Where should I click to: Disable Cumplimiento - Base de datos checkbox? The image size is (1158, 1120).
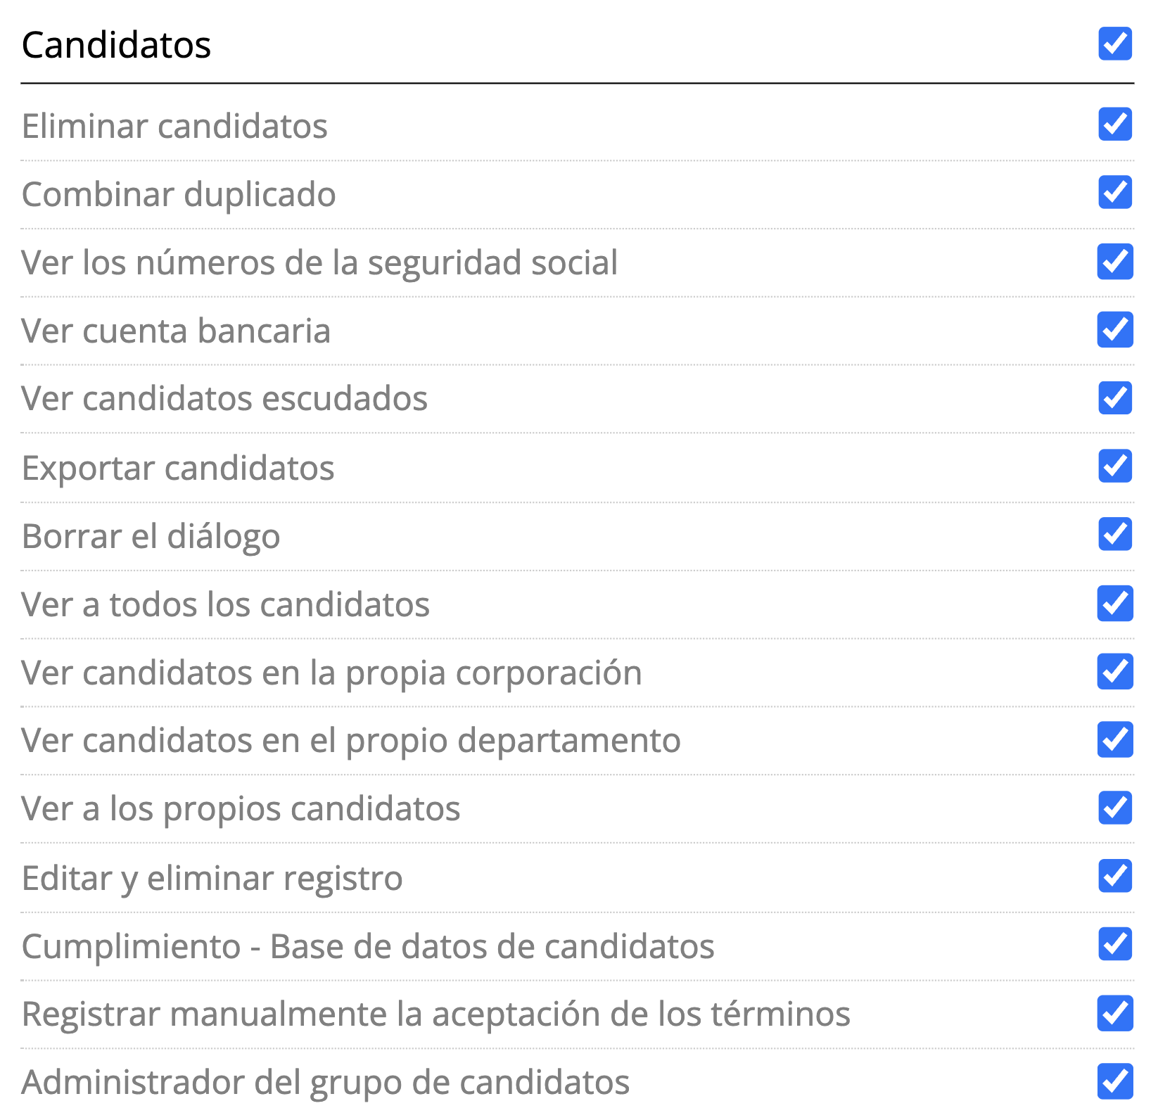(x=1114, y=944)
